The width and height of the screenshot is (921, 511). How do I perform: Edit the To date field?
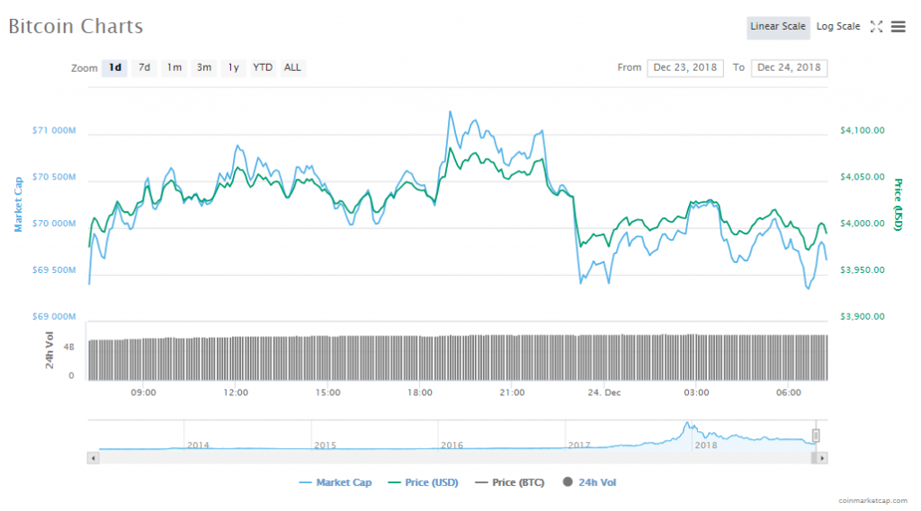click(x=789, y=68)
